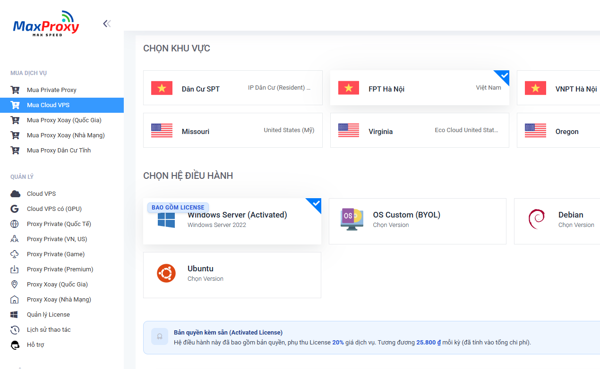Open Proxy Private (Premium) link
600x369 pixels.
(x=60, y=269)
